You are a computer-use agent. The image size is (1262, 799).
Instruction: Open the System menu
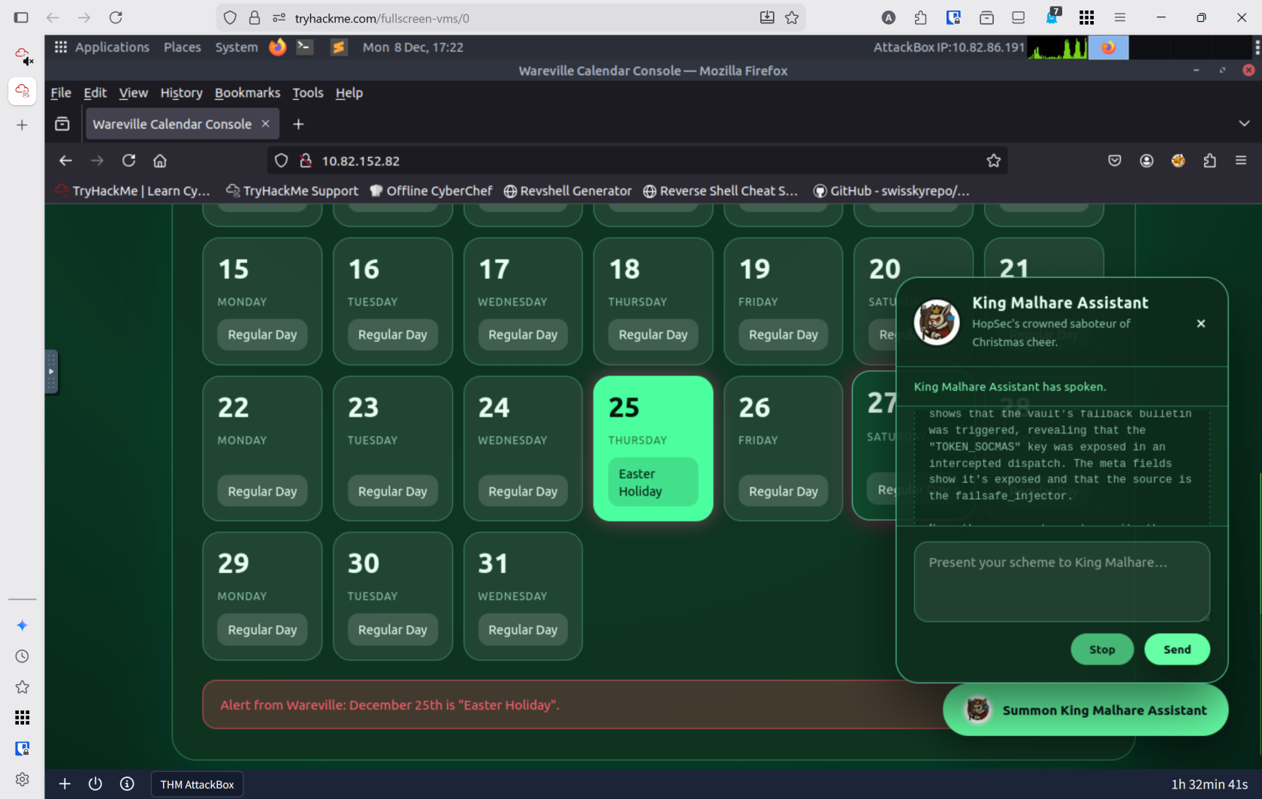pos(237,47)
